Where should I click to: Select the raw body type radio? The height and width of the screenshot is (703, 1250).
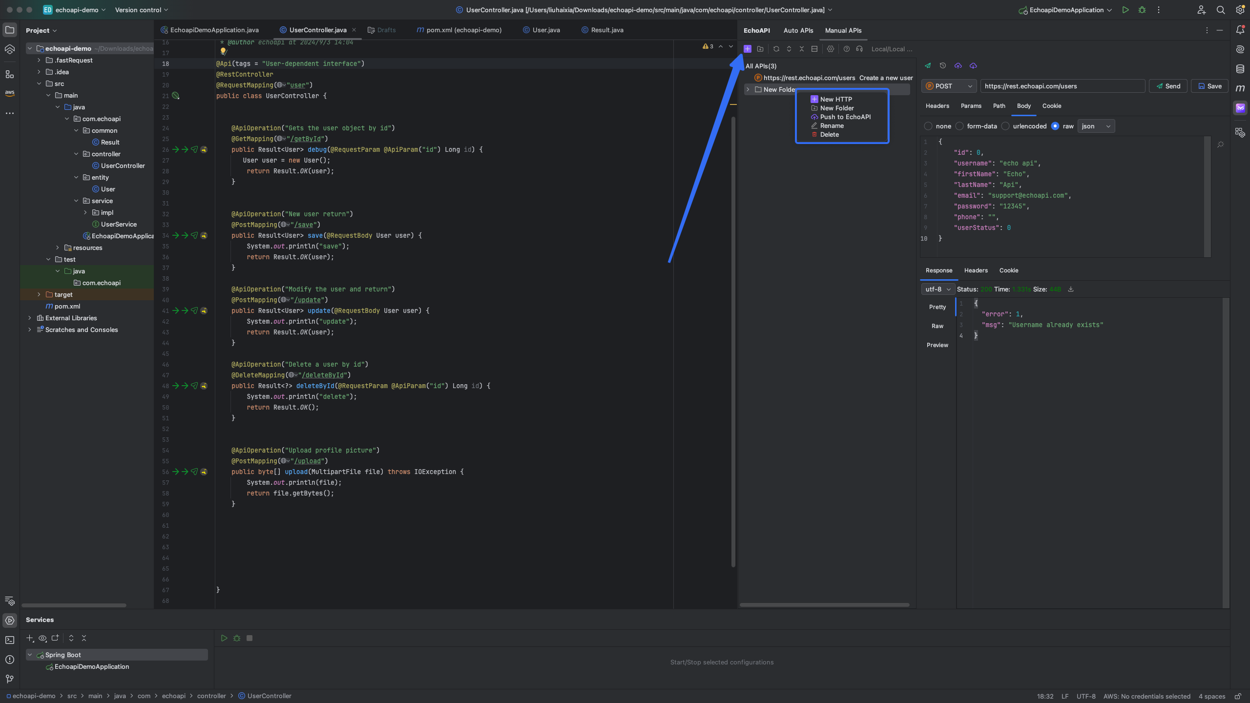1055,126
